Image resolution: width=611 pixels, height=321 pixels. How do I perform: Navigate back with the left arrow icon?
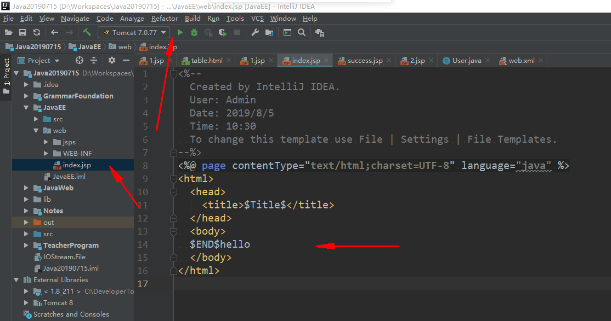click(54, 33)
